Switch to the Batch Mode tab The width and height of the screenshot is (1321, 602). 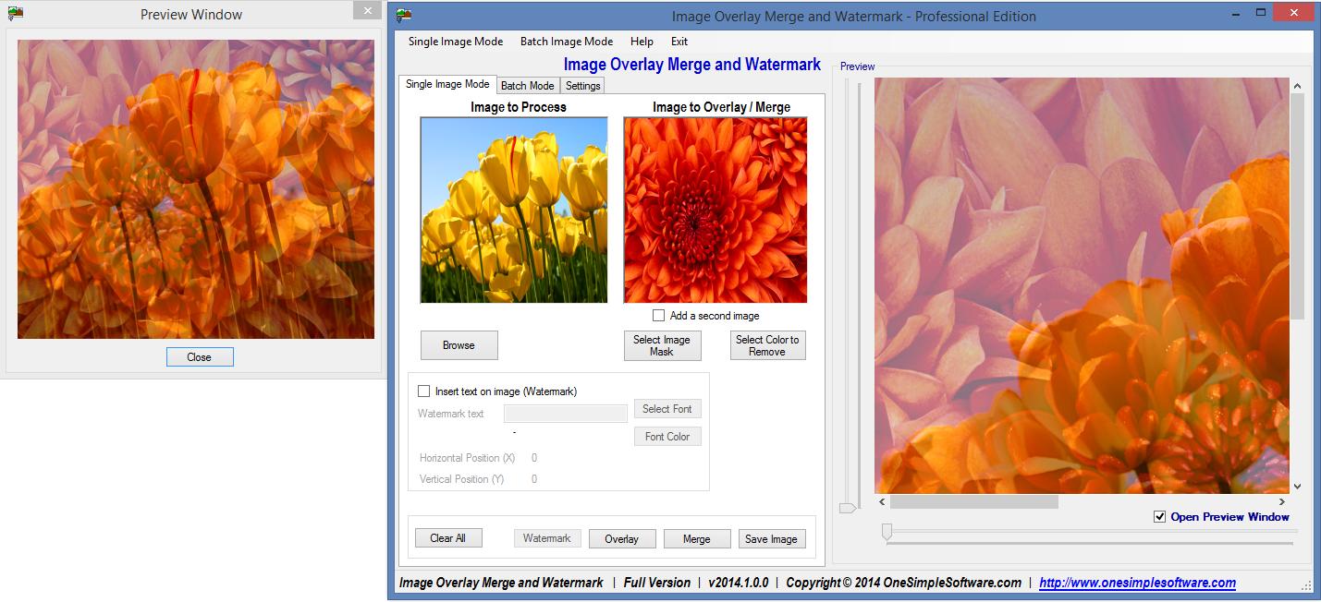527,86
